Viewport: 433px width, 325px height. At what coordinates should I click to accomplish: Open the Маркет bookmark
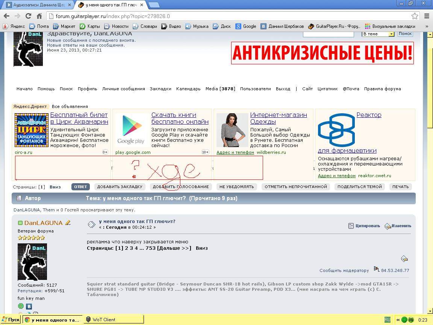point(64,26)
